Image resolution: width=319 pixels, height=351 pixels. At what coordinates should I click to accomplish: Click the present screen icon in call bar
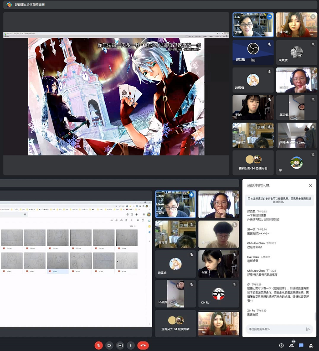tap(120, 346)
